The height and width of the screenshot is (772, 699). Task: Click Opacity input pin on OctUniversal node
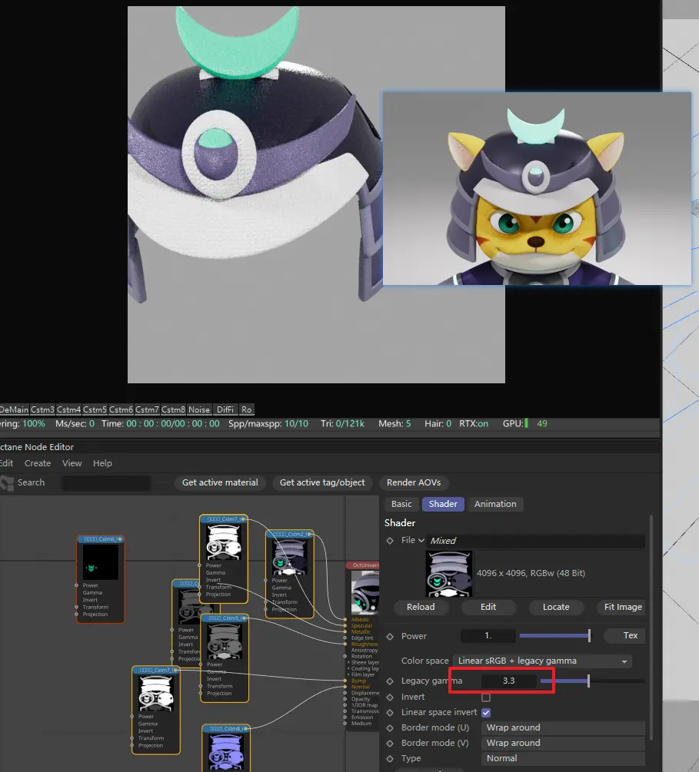345,699
